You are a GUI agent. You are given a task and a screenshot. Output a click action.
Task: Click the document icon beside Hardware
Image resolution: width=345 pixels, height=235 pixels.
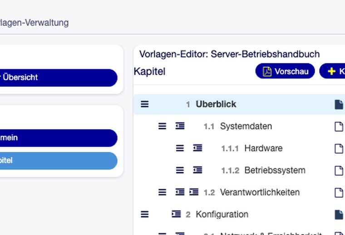pyautogui.click(x=339, y=149)
